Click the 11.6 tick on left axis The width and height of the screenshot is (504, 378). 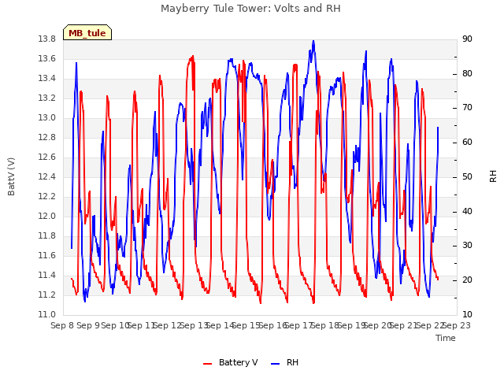click(x=47, y=255)
